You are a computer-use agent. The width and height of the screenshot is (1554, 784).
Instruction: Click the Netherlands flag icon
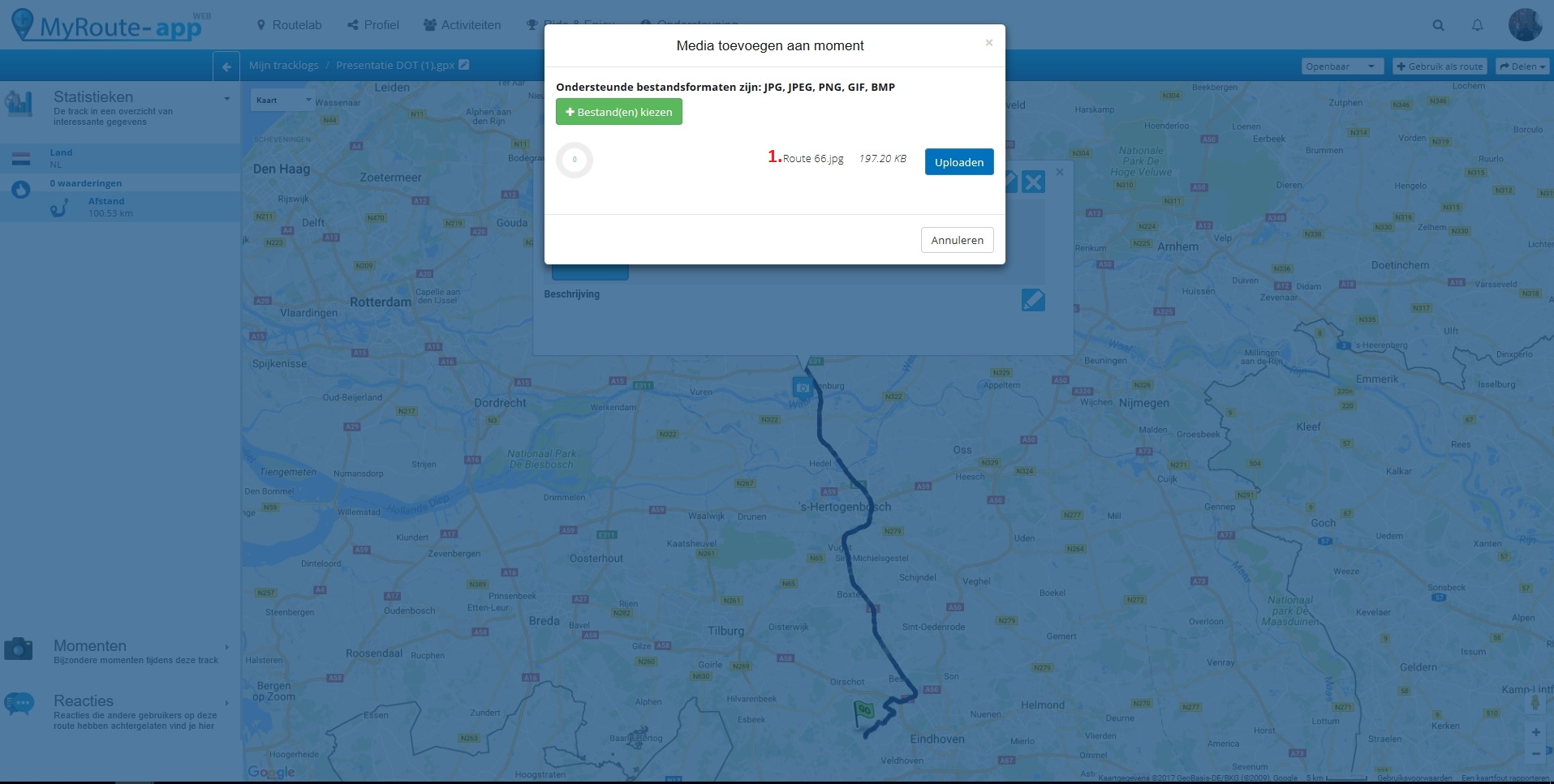tap(21, 159)
